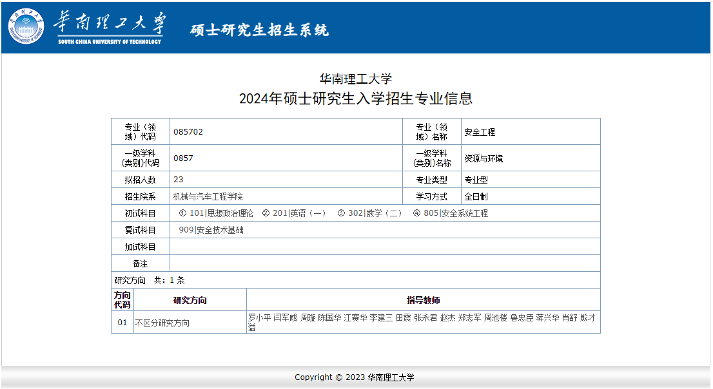Viewport: 713px width, 389px height.
Task: Click the 拟招人数 label cell
Action: [141, 180]
